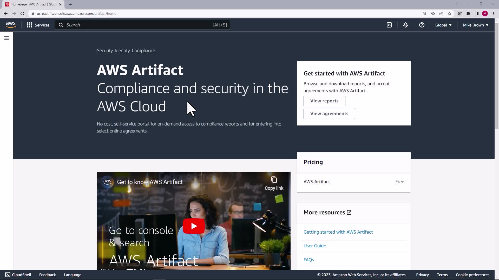Open the More resources external link icon

pyautogui.click(x=349, y=213)
